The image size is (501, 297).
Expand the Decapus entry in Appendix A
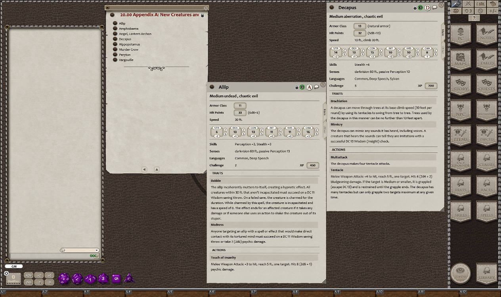[x=115, y=39]
